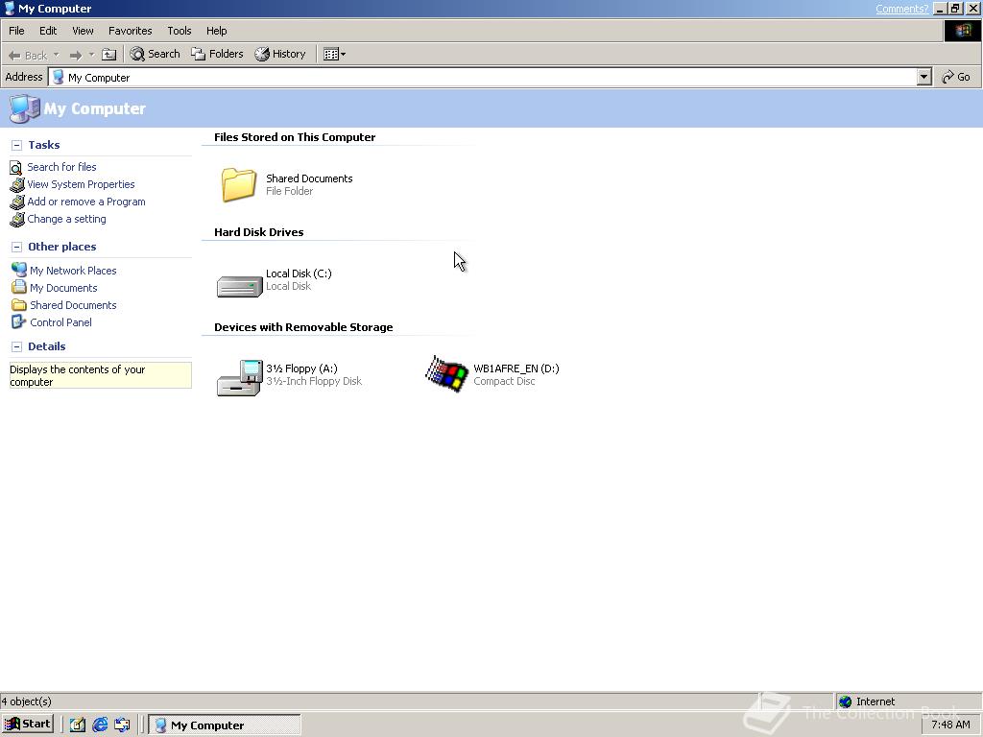This screenshot has height=737, width=983.
Task: Click the My Network Places icon
Action: click(x=19, y=270)
